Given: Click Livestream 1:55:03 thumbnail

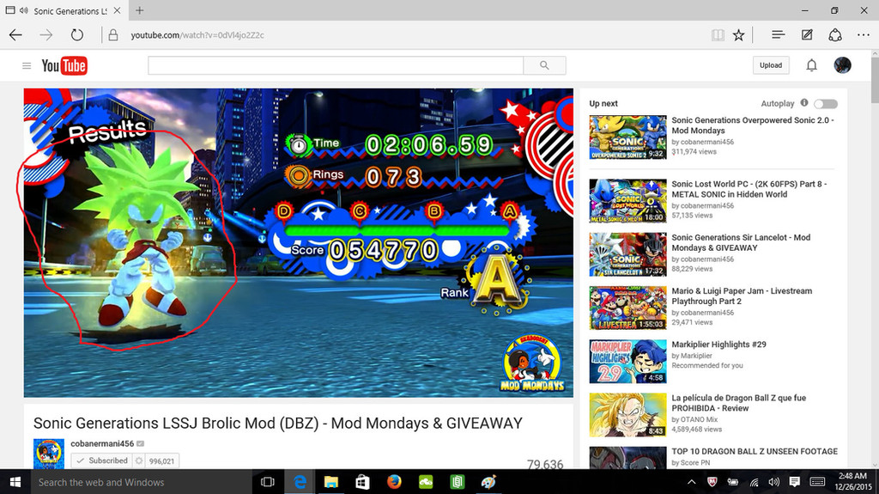Looking at the screenshot, I should (x=627, y=308).
